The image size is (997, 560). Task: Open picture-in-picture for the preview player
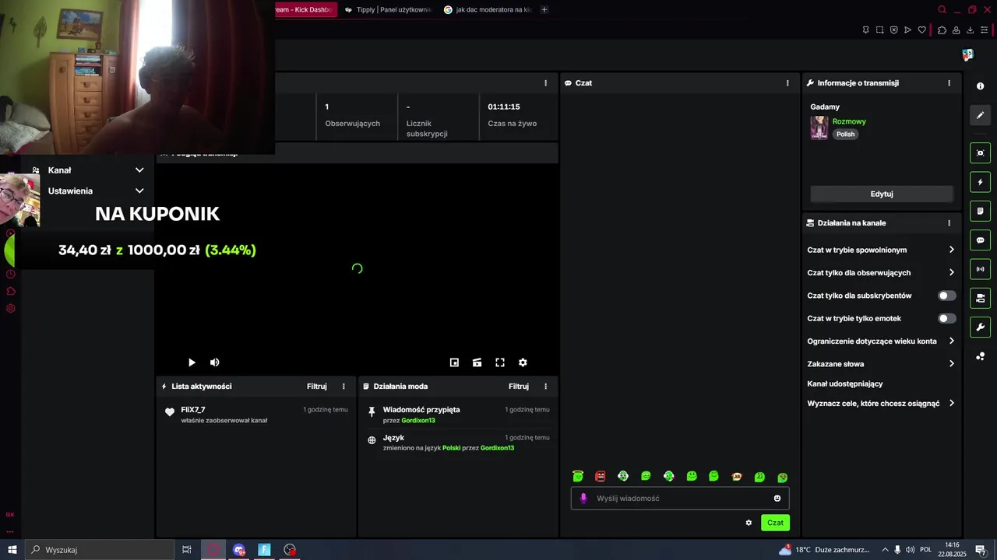point(454,362)
